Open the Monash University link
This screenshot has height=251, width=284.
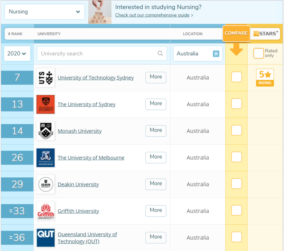pos(80,131)
